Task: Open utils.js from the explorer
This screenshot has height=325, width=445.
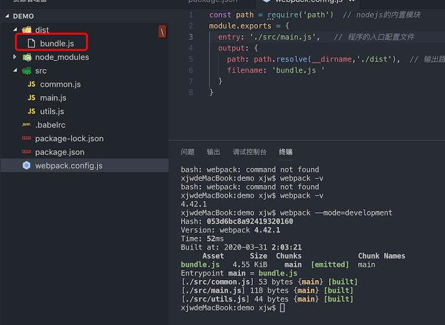Action: point(52,112)
